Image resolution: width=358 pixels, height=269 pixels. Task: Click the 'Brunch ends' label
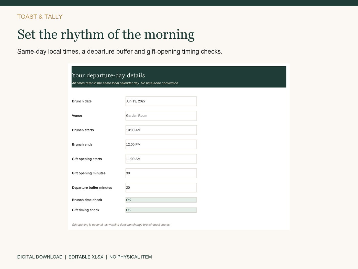(x=82, y=144)
